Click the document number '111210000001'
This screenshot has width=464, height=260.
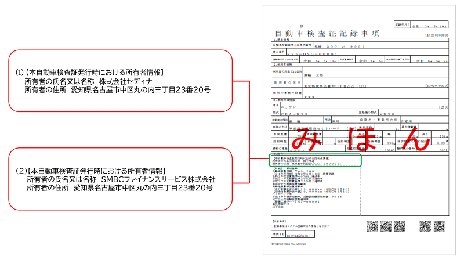coord(437,35)
